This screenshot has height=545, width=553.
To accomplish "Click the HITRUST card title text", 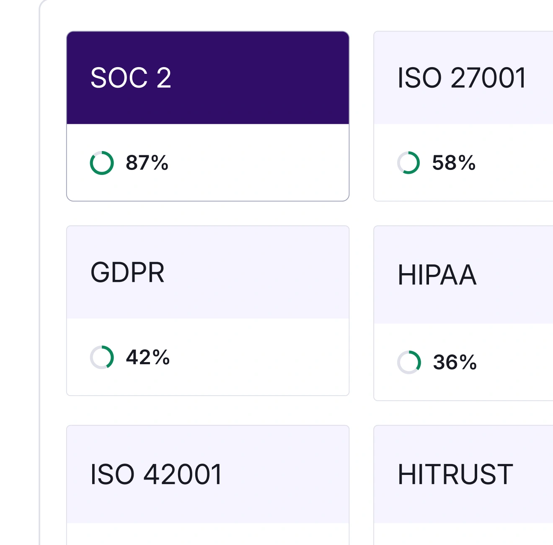I will 457,475.
